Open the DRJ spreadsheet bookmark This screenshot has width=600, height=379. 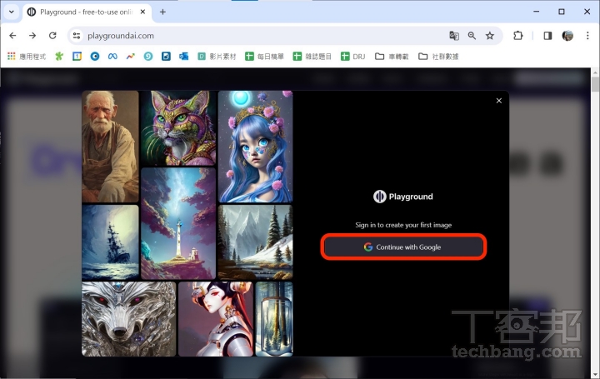(353, 57)
